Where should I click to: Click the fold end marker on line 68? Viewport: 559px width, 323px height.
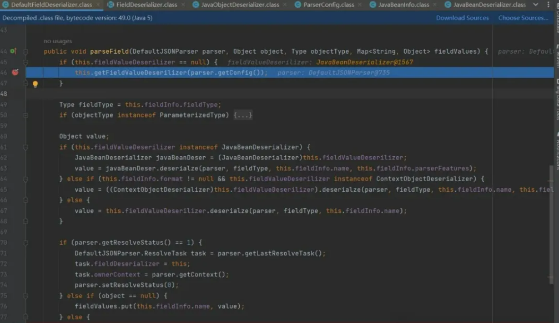click(26, 221)
